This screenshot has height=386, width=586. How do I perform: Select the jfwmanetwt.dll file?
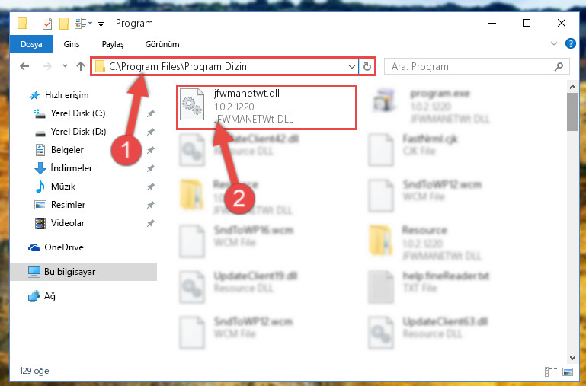(x=267, y=107)
